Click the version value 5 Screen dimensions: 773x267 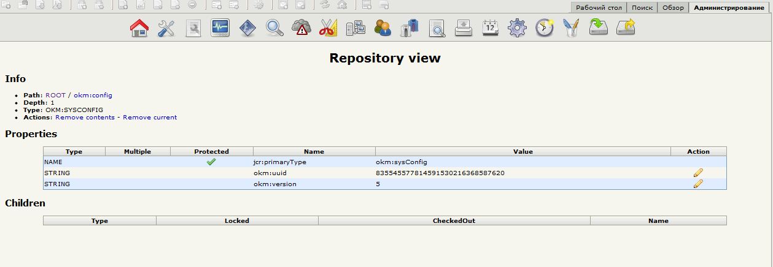point(378,184)
